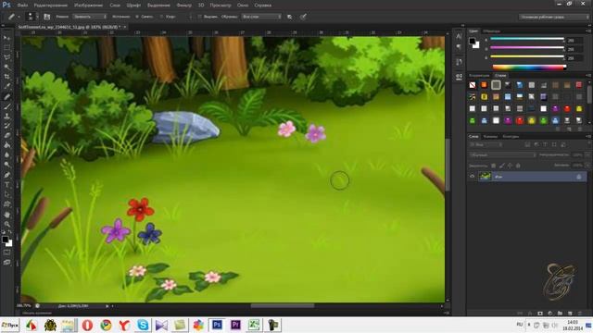The image size is (593, 333).
Task: Toggle Clone Source panel in options bar
Action: tap(47, 17)
